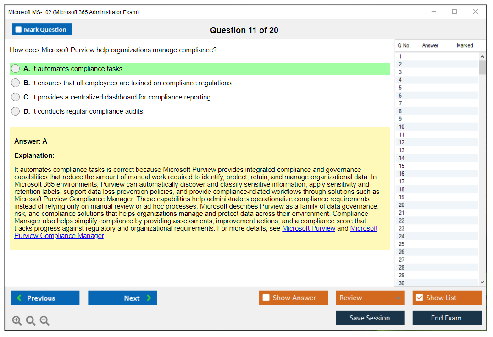This screenshot has height=337, width=493.
Task: Toggle the Show Answer checkbox
Action: click(266, 298)
